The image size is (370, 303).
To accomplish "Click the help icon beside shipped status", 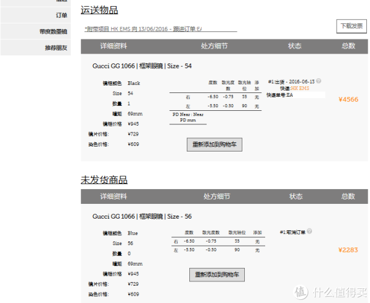I will [319, 81].
